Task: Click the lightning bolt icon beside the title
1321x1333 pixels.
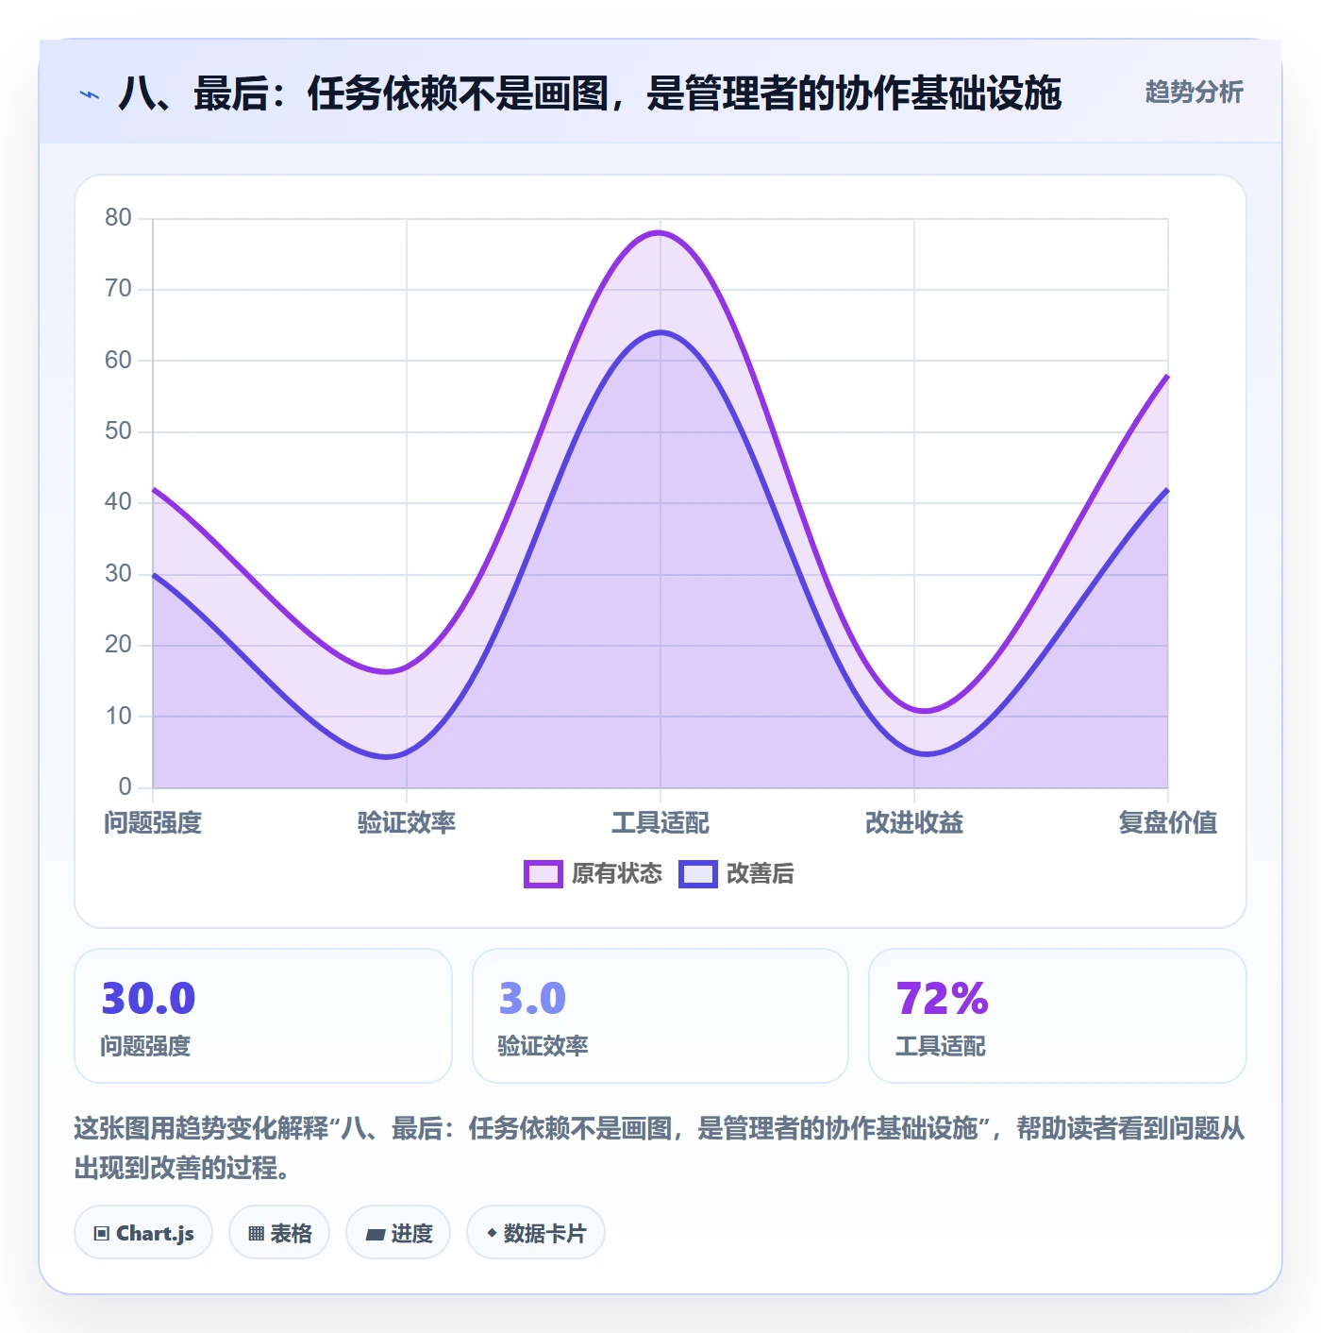Action: coord(90,94)
